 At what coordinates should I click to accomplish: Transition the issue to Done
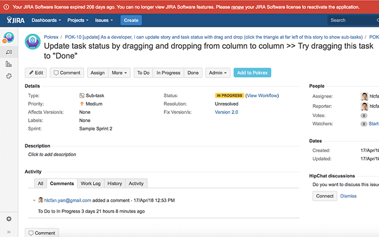click(x=193, y=73)
